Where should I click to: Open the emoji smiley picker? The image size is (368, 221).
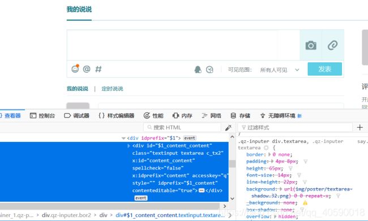pos(75,68)
